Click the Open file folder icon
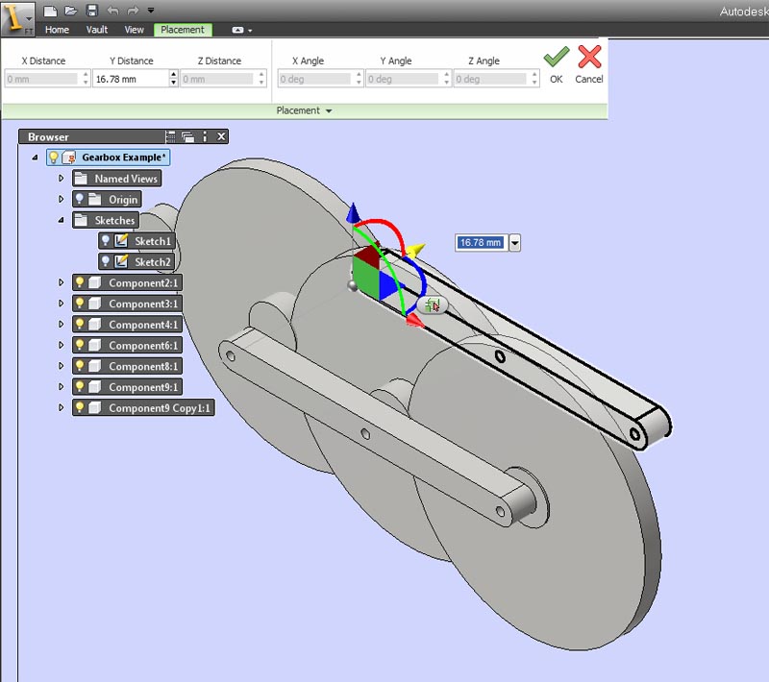769x682 pixels. pos(71,11)
